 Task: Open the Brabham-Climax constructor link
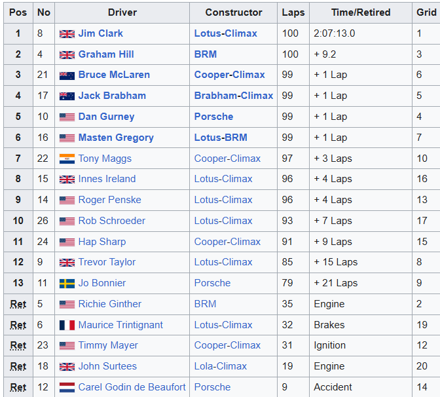(234, 96)
